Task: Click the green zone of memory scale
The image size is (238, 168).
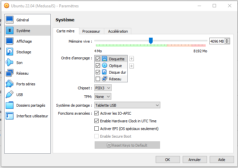Action: 131,45
